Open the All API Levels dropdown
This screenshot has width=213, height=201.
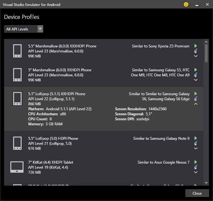[23, 29]
